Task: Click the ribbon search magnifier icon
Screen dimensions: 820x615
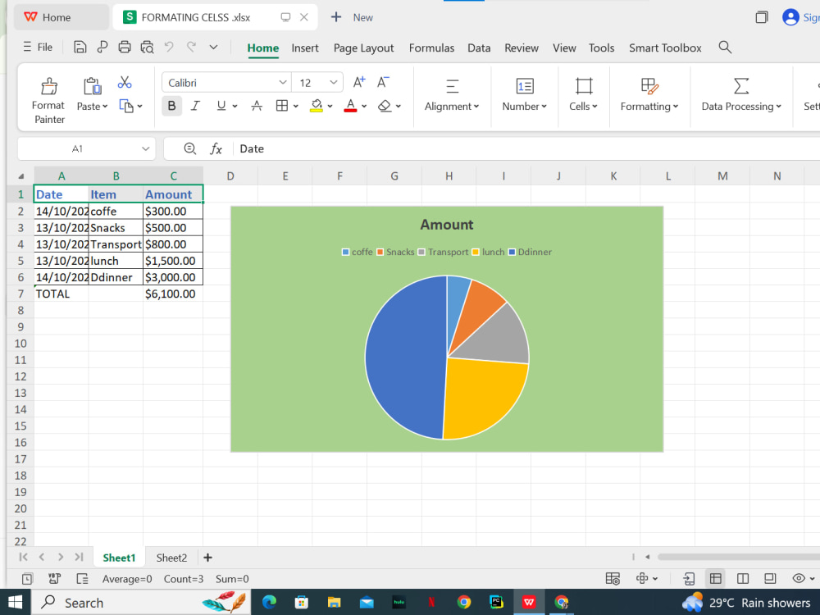Action: (725, 47)
